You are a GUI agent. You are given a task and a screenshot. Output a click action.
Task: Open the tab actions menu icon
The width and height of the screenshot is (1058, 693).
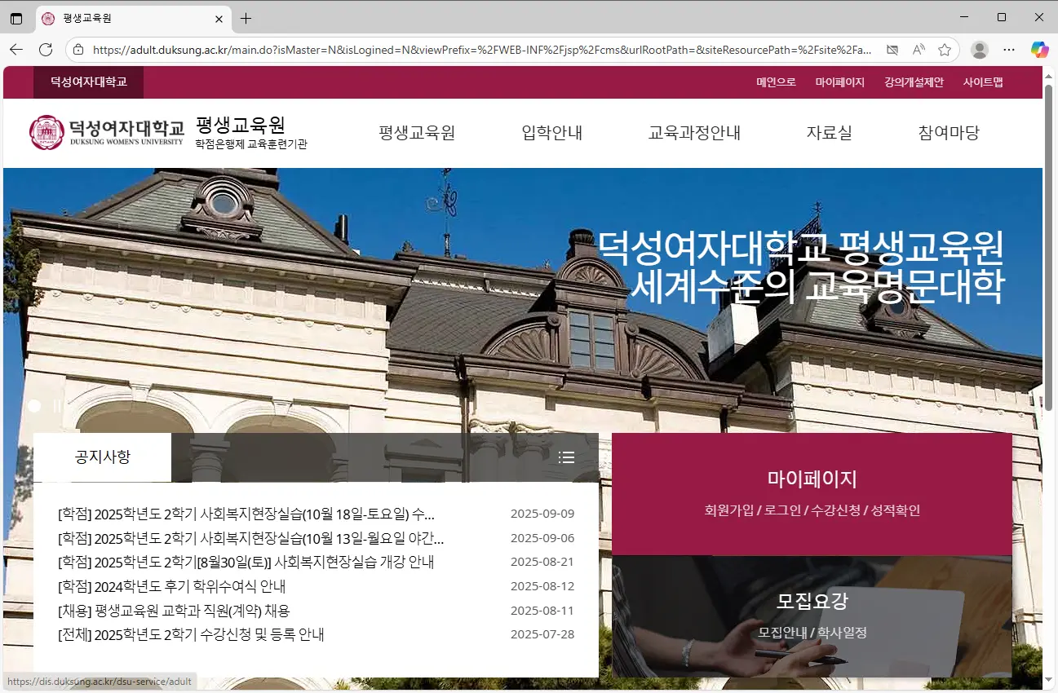click(16, 18)
